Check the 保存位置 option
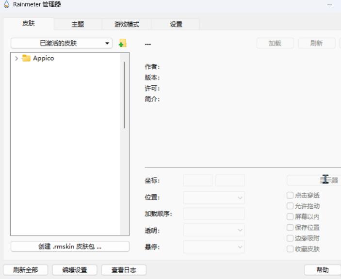341x279 pixels. pyautogui.click(x=290, y=227)
